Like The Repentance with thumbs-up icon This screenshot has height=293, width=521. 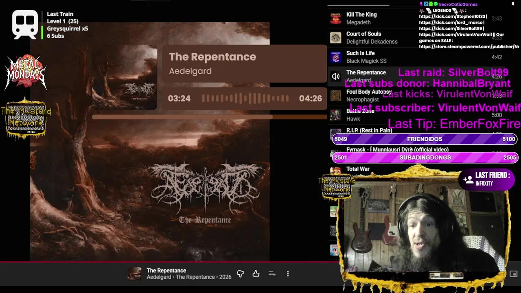click(256, 274)
